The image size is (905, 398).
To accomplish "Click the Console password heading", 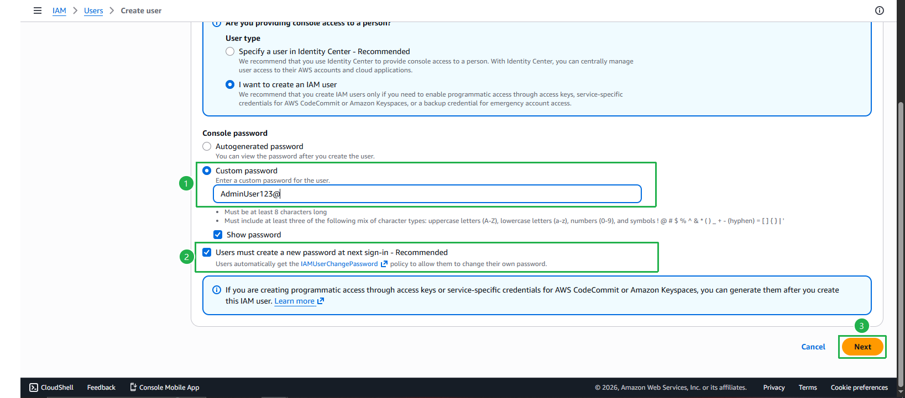I will pyautogui.click(x=235, y=133).
